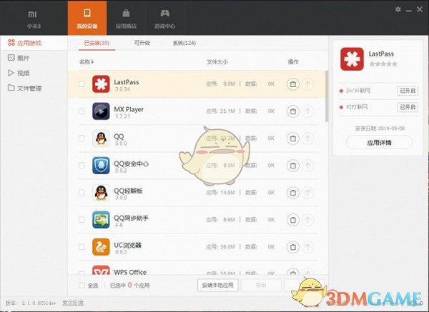Viewport: 429px width, 312px height.
Task: Click the upgrade arrow for QQ同步助手
Action: (x=307, y=220)
